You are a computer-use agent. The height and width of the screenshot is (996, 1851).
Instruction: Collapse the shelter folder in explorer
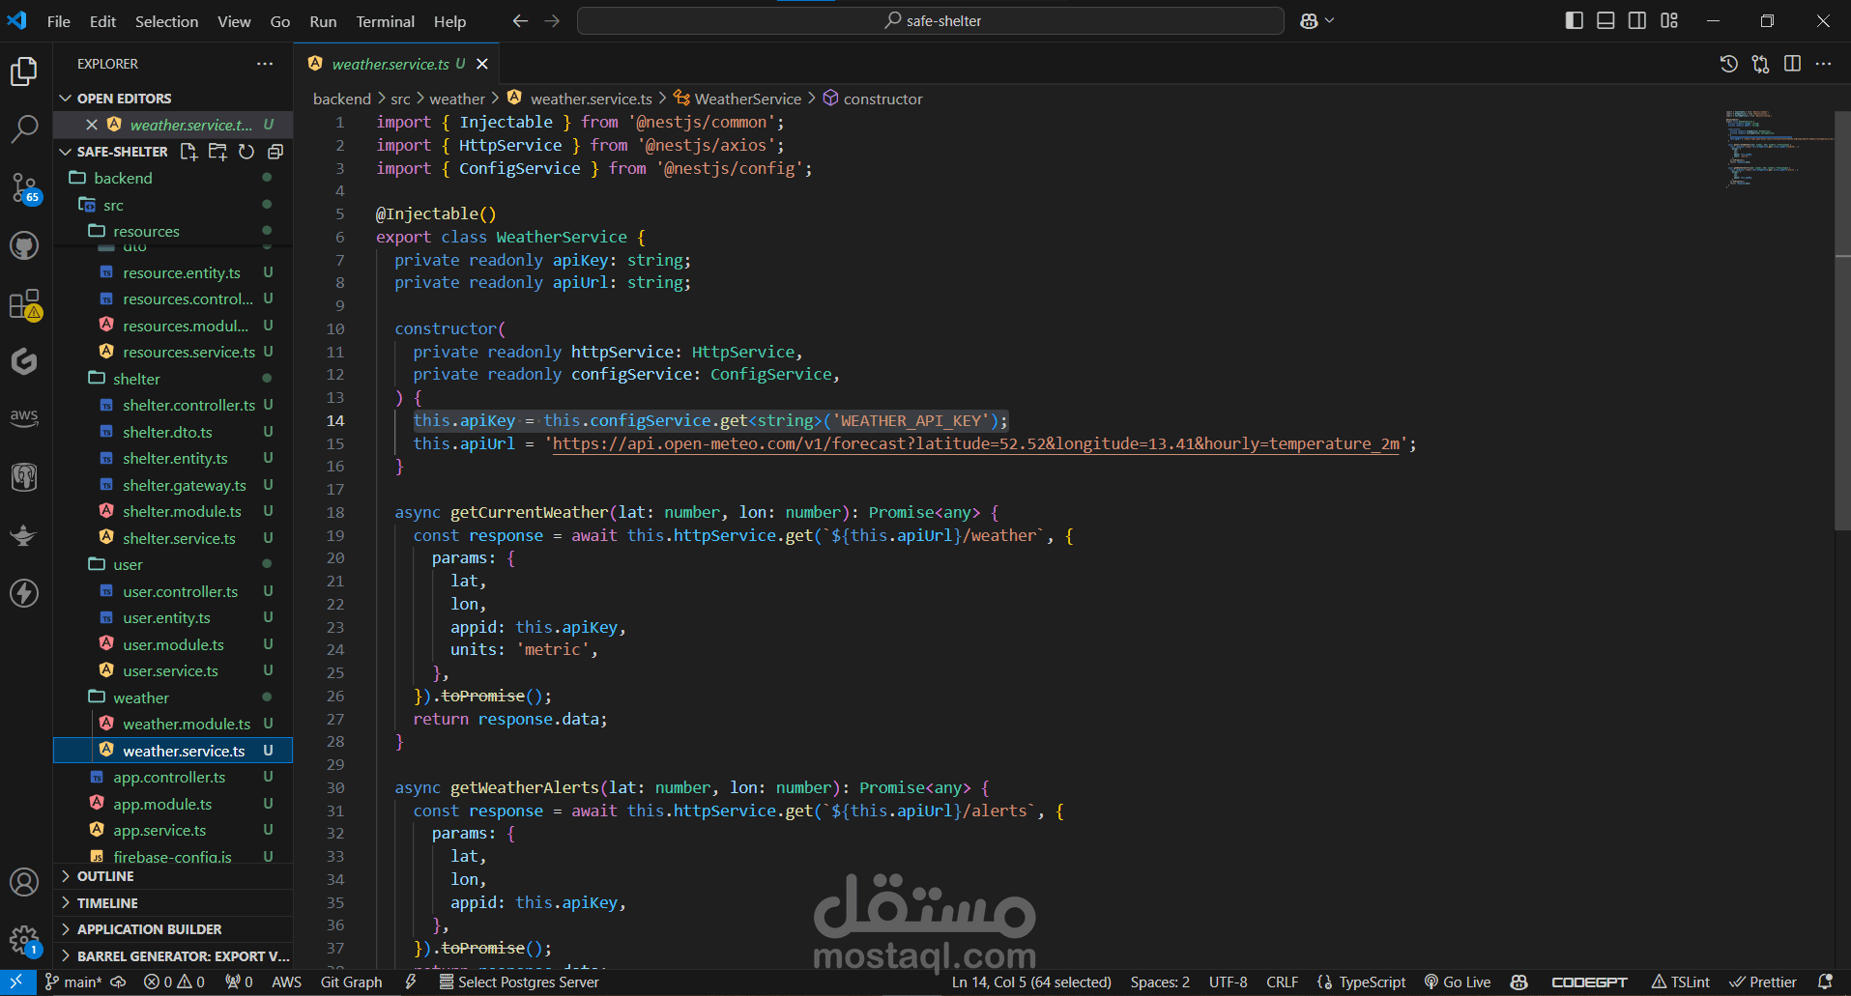click(173, 379)
